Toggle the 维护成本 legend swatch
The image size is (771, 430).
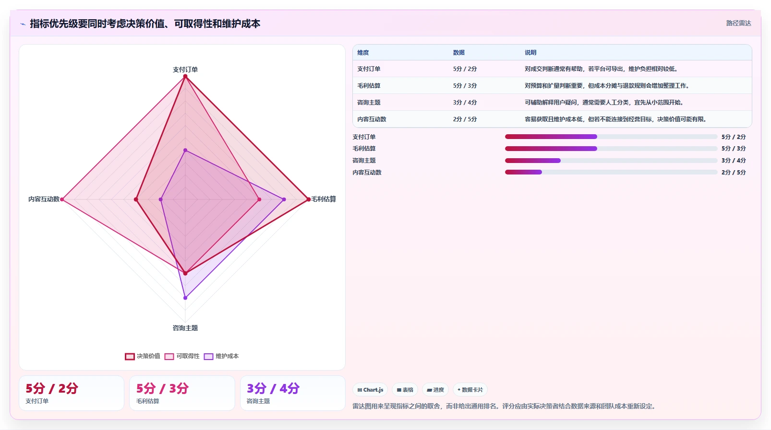[208, 356]
